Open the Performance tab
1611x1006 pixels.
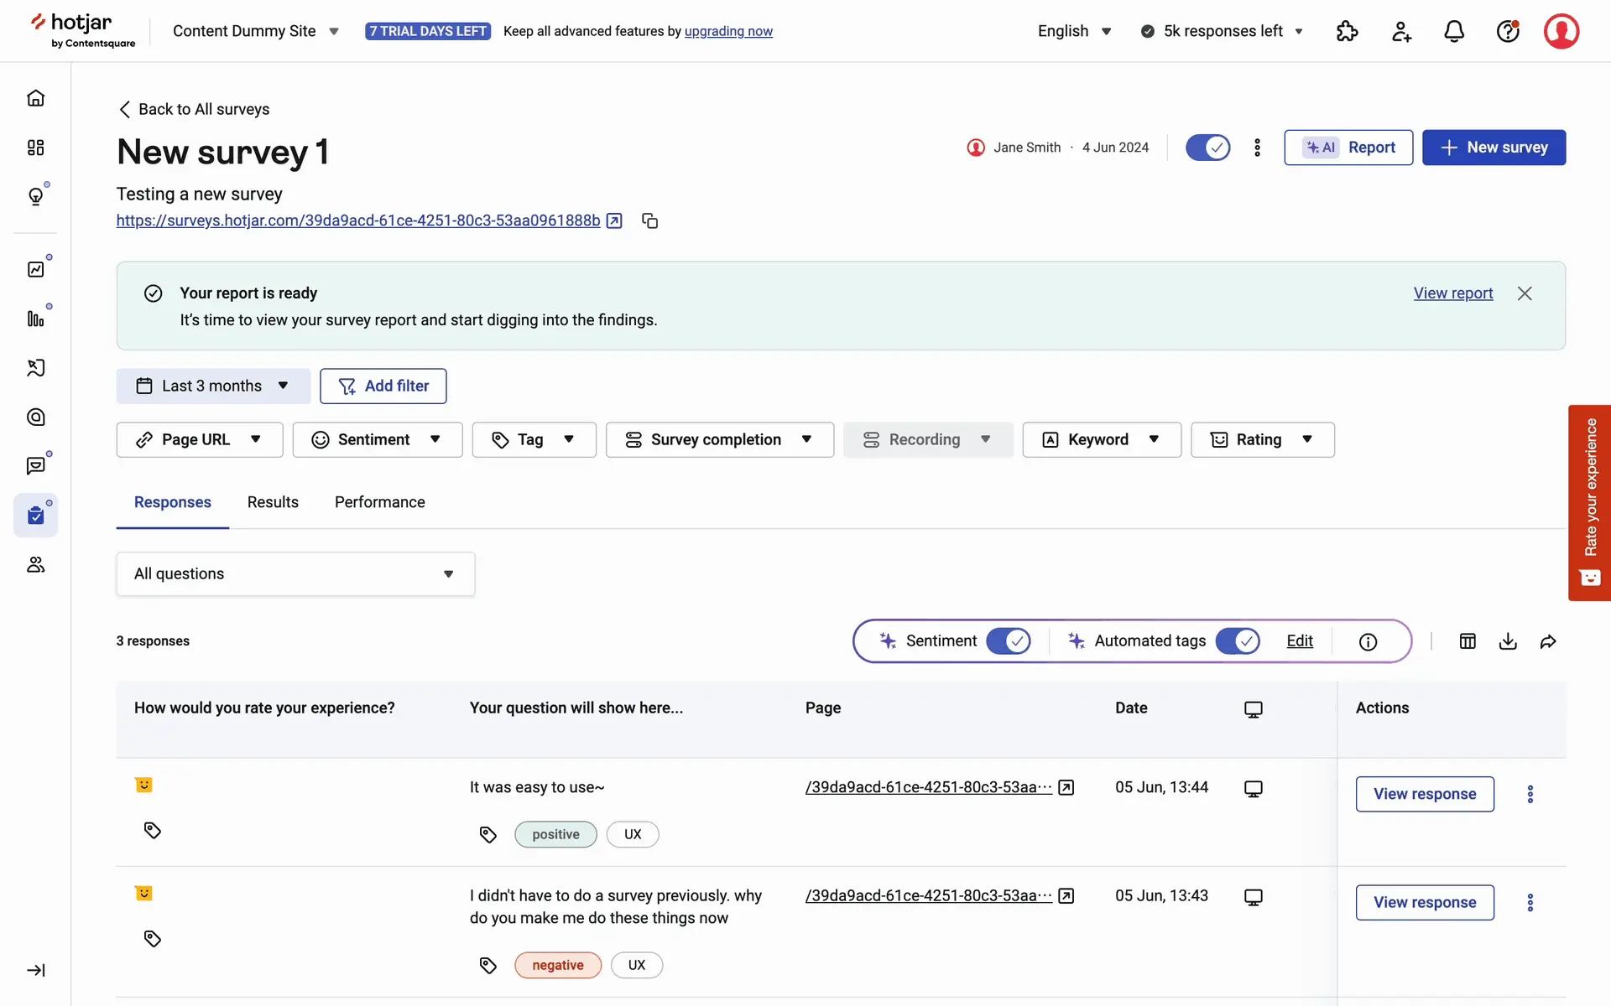pyautogui.click(x=379, y=502)
